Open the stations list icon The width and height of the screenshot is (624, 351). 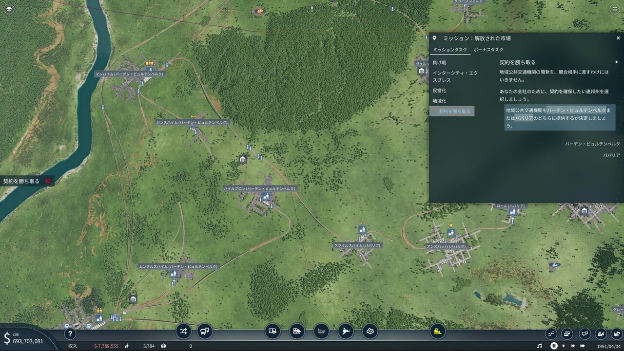585,334
